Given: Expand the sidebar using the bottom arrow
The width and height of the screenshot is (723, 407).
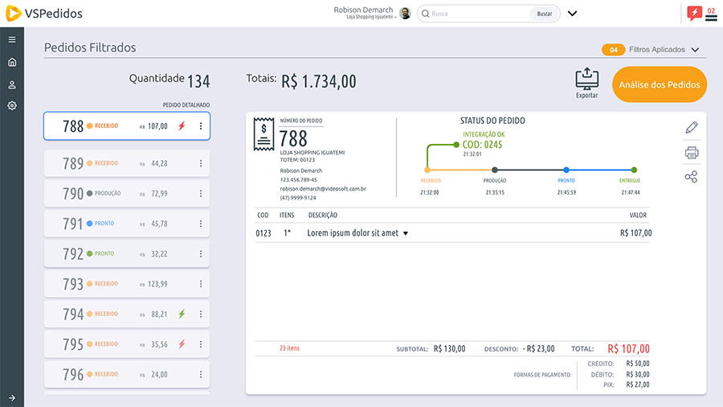Looking at the screenshot, I should (12, 397).
